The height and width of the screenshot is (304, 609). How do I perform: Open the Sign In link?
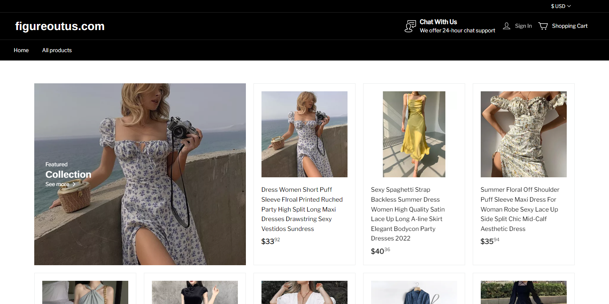pos(523,26)
